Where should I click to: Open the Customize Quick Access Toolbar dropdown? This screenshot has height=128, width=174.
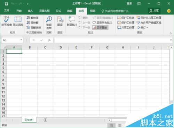coord(28,4)
